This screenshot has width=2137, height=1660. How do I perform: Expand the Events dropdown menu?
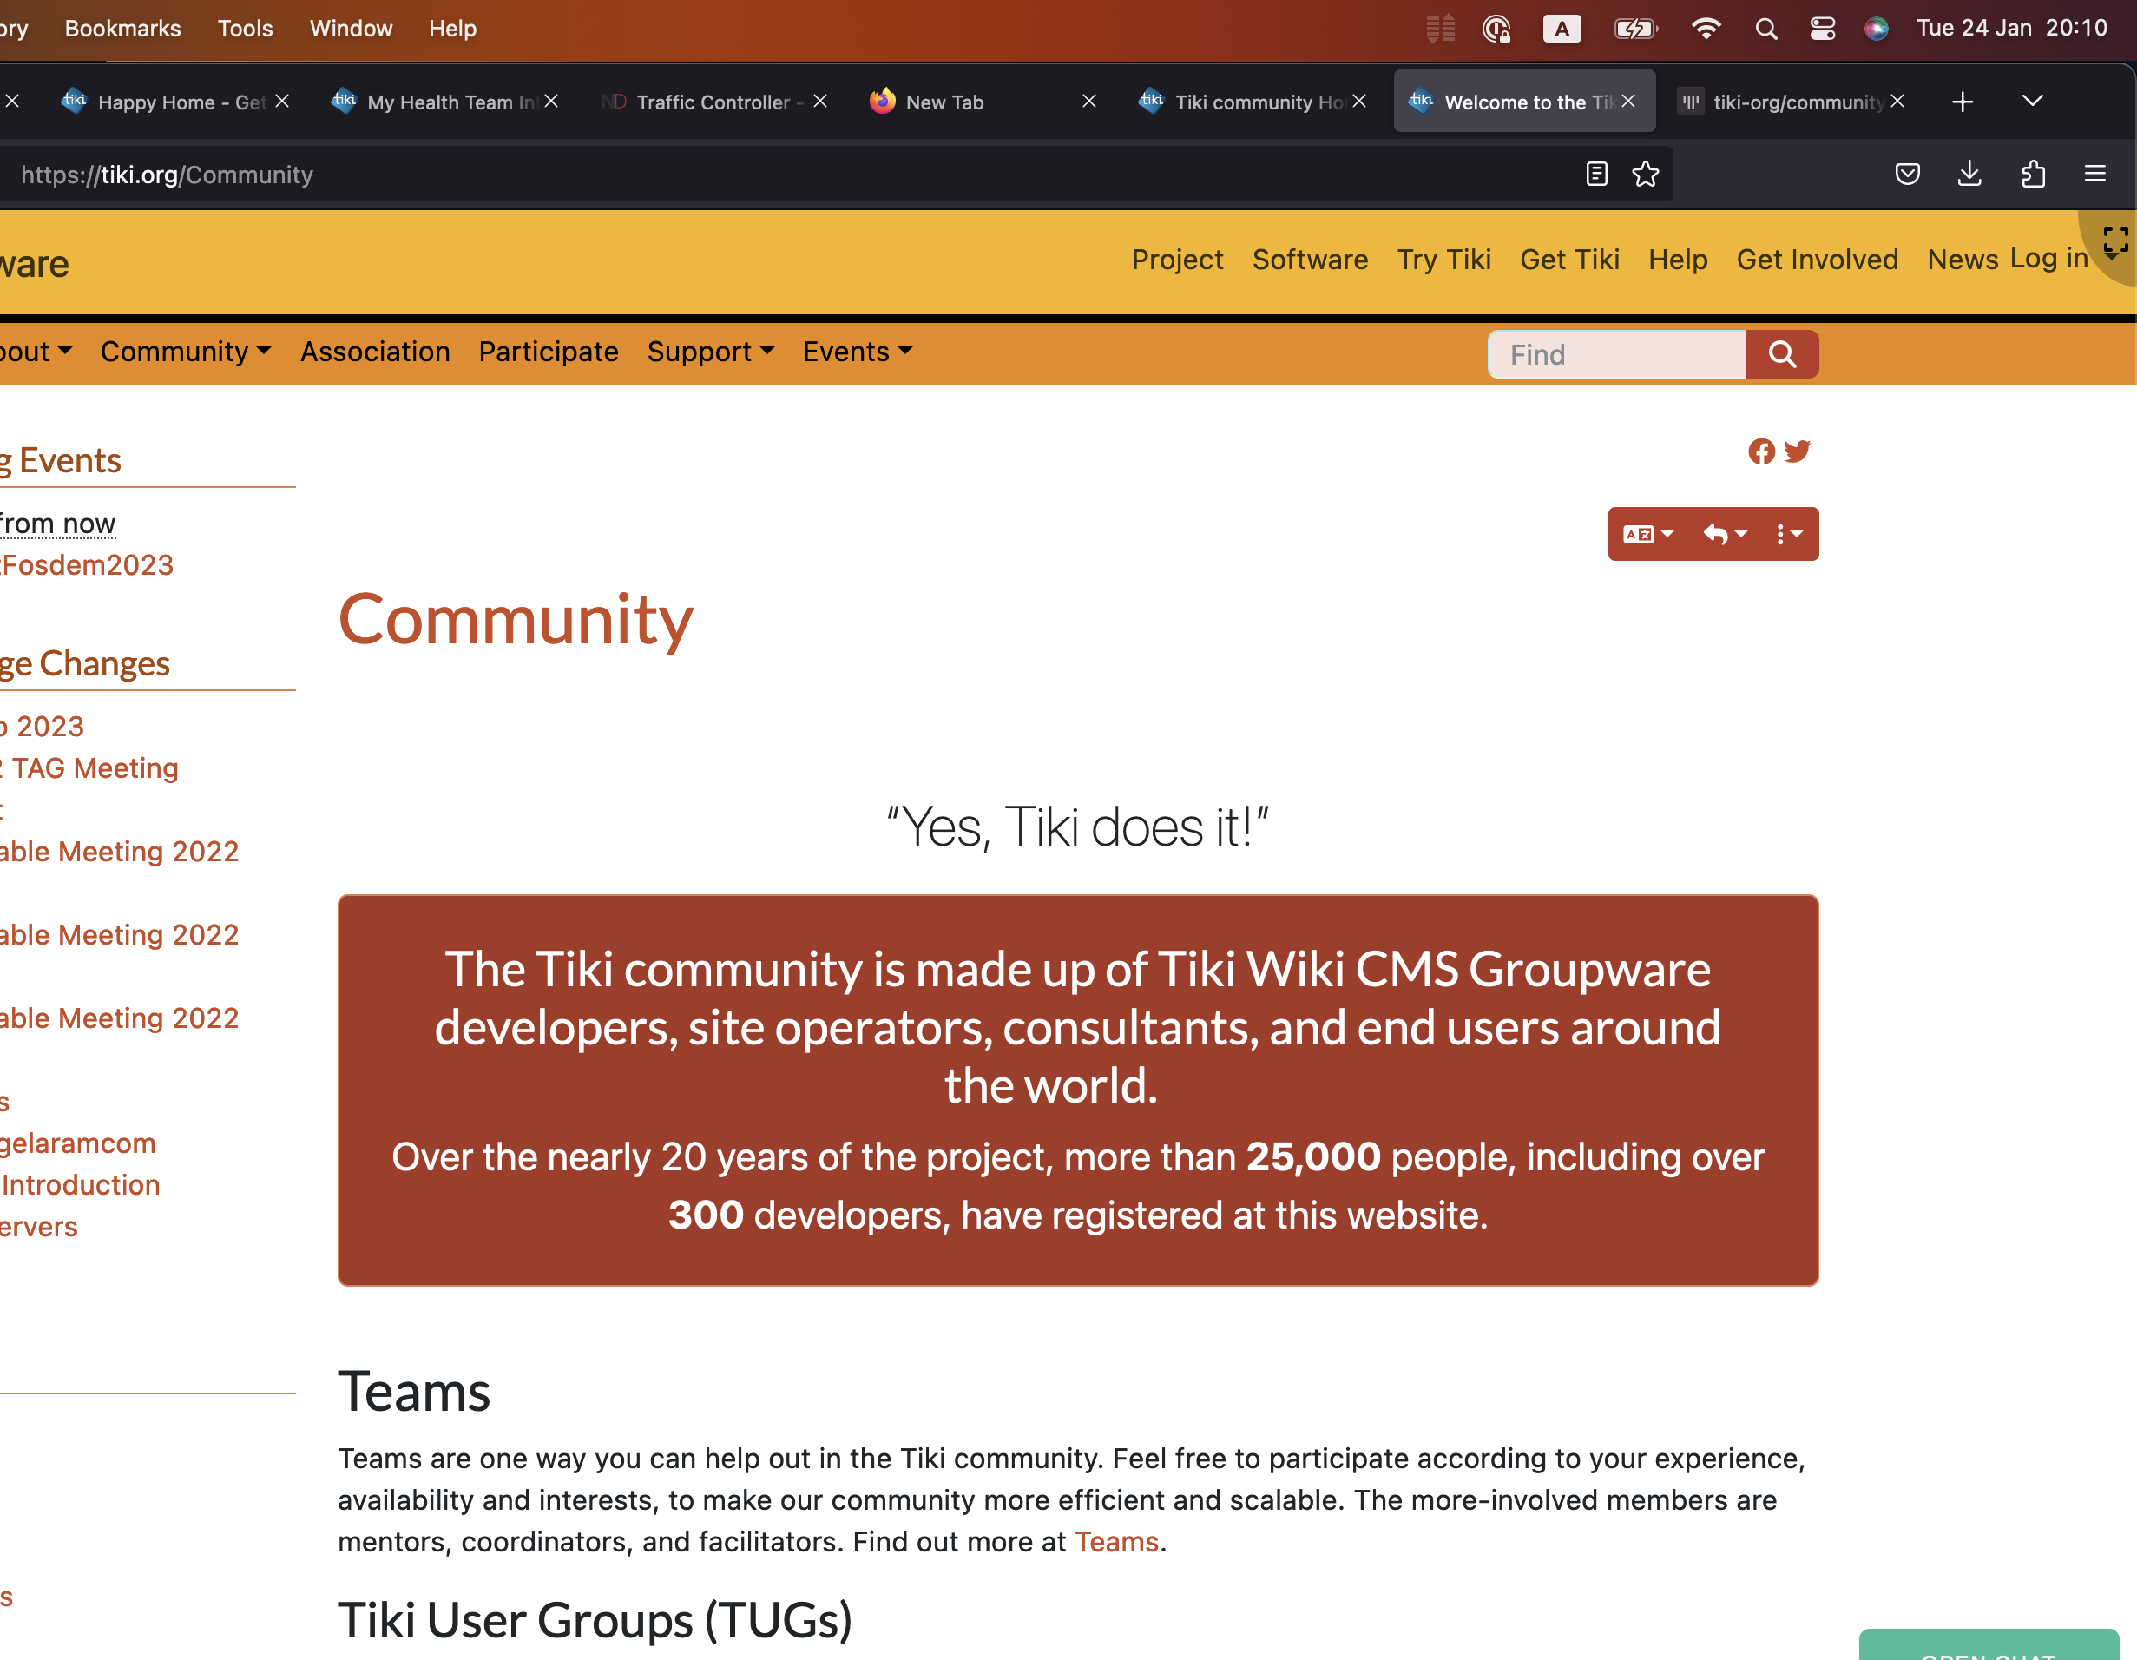click(858, 352)
